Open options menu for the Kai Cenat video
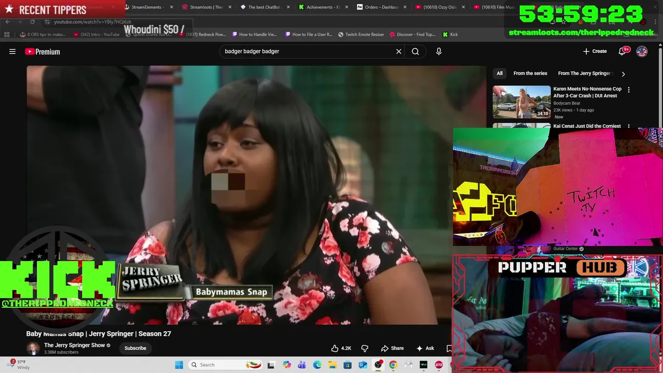This screenshot has width=663, height=373. (x=629, y=126)
